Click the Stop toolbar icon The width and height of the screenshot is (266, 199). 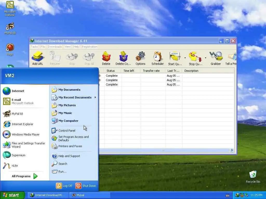tap(72, 58)
